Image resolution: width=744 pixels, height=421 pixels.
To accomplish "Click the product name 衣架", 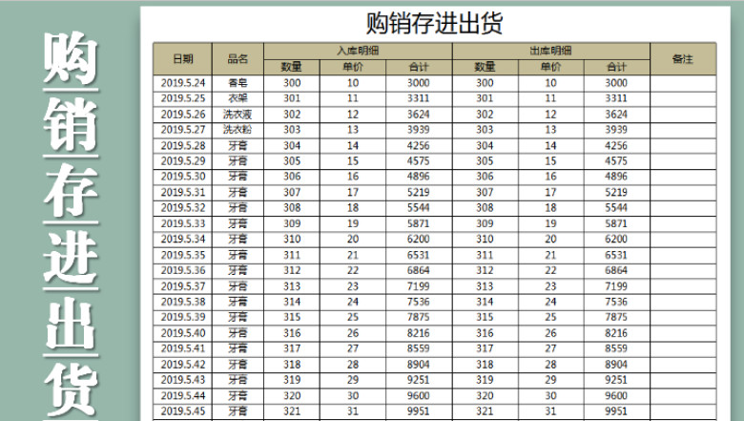I will (x=238, y=98).
